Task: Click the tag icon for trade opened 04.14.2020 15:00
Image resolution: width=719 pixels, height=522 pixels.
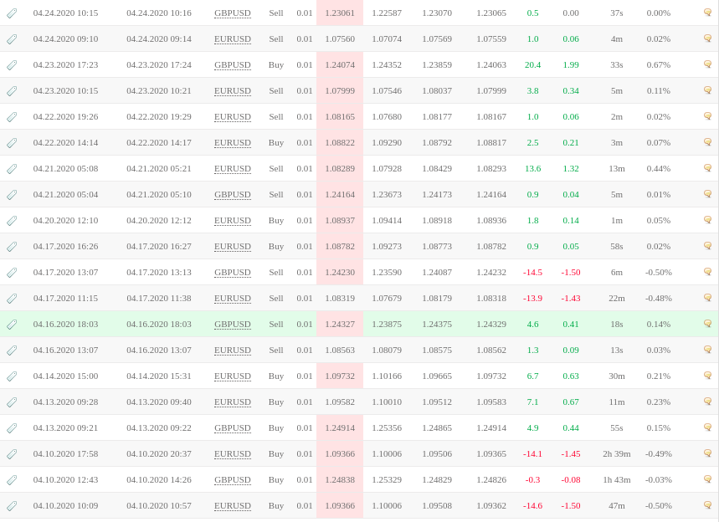Action: click(12, 376)
